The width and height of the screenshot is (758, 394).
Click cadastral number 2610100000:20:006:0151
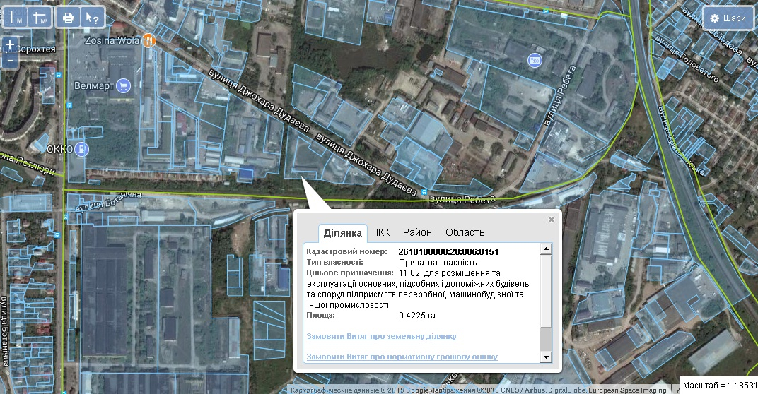click(x=448, y=251)
